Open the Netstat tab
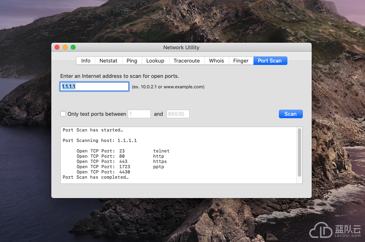The width and height of the screenshot is (365, 242). pyautogui.click(x=108, y=60)
